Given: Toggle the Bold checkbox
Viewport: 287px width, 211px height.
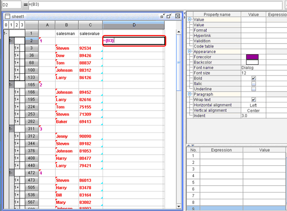Looking at the screenshot, I should 253,78.
